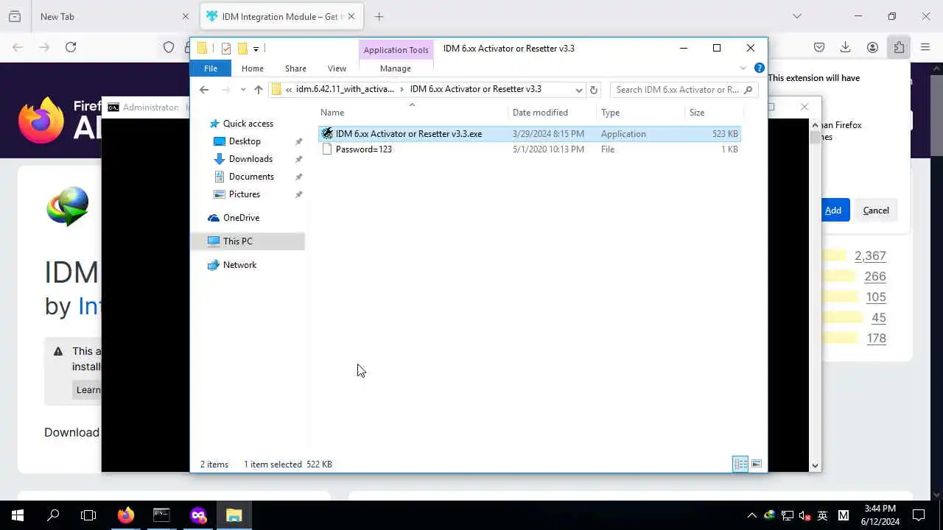Image resolution: width=943 pixels, height=530 pixels.
Task: Select Network in the navigation pane
Action: (x=239, y=265)
